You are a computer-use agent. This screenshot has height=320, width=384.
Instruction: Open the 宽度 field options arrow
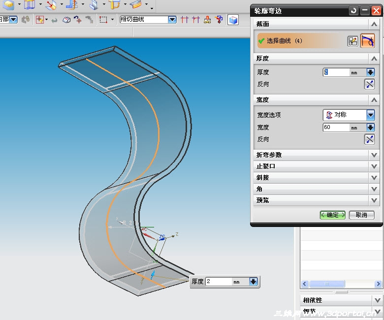(x=371, y=128)
